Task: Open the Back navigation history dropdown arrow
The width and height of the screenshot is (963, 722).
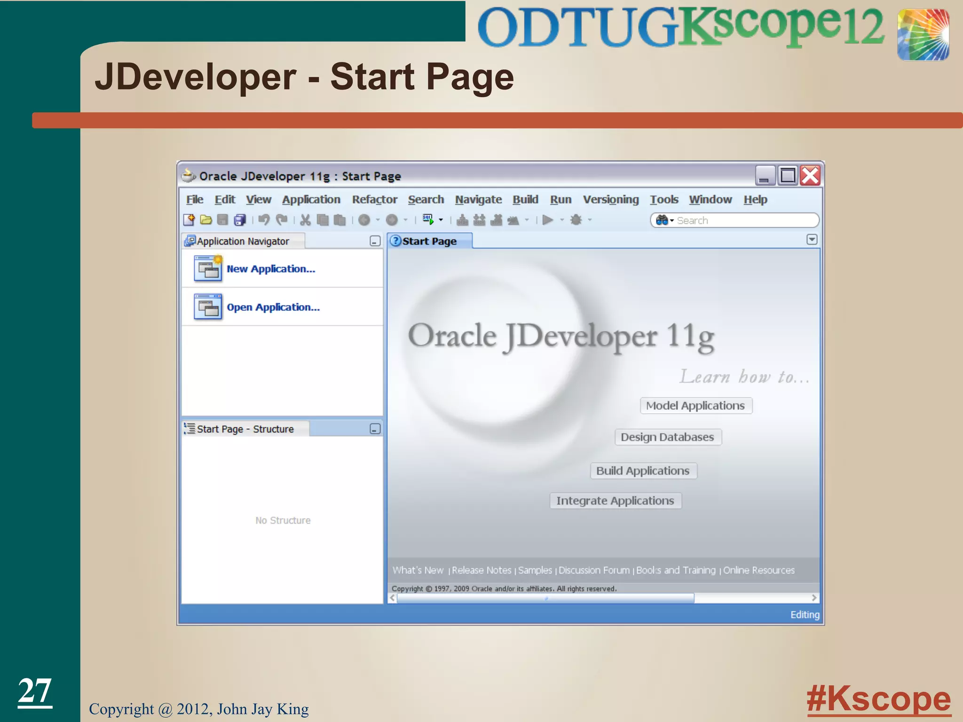Action: (378, 220)
